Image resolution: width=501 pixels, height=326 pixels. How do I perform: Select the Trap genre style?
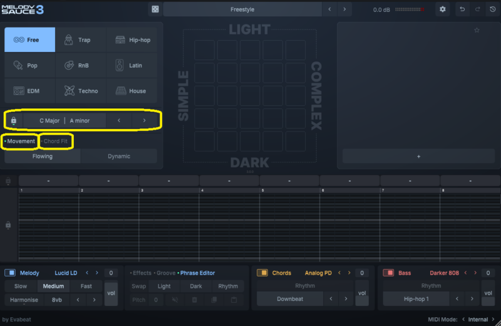coord(81,40)
